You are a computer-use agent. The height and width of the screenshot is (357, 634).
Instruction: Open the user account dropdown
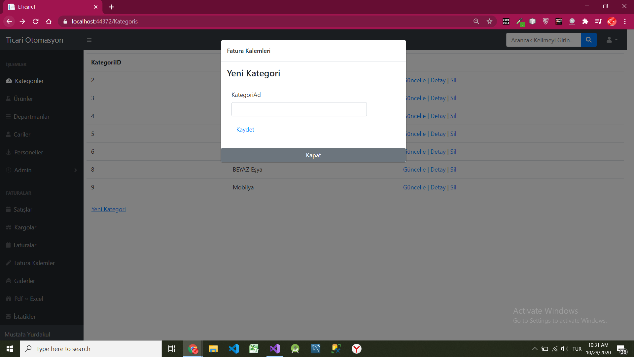pyautogui.click(x=612, y=40)
